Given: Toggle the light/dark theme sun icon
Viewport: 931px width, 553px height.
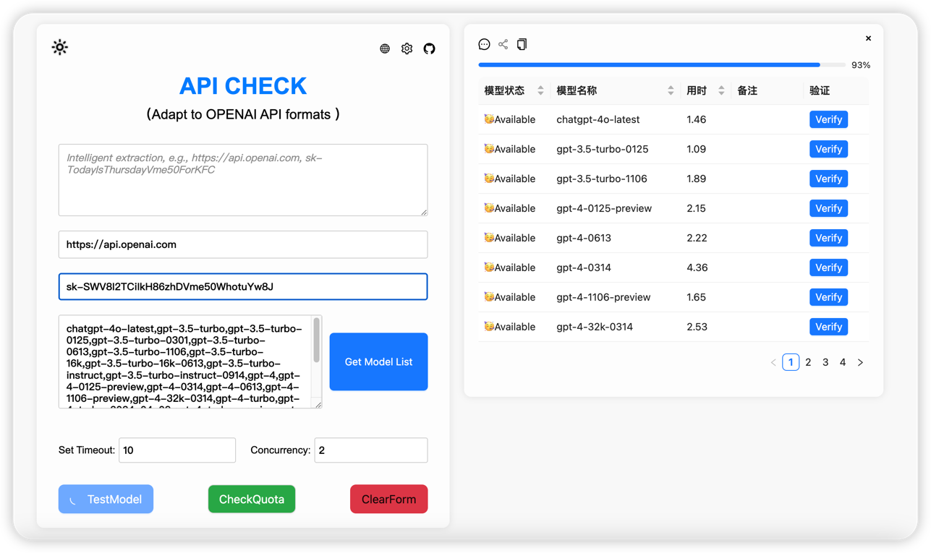Looking at the screenshot, I should click(60, 48).
